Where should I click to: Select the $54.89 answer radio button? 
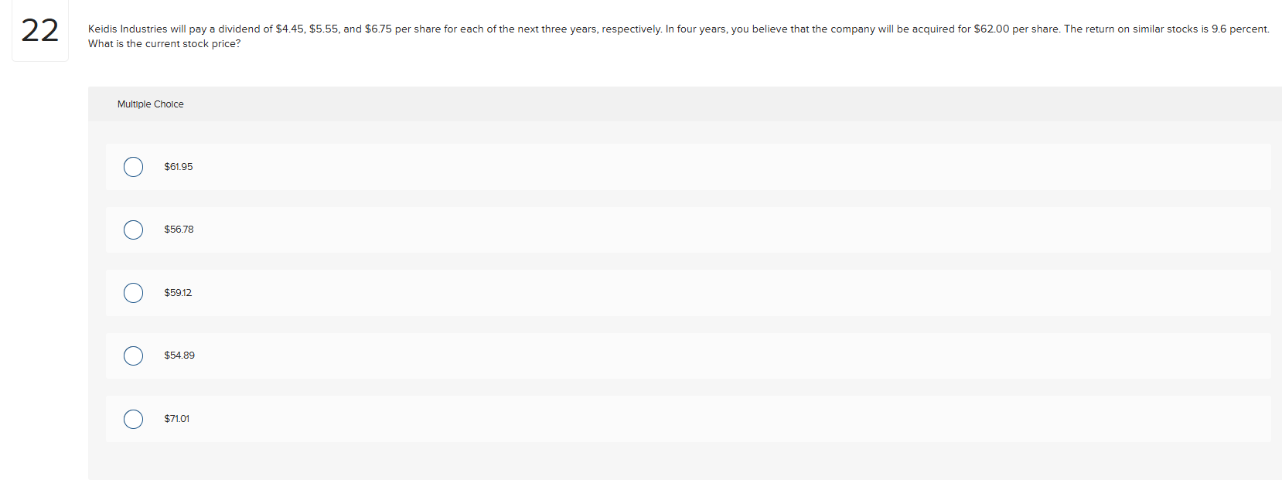(x=133, y=356)
